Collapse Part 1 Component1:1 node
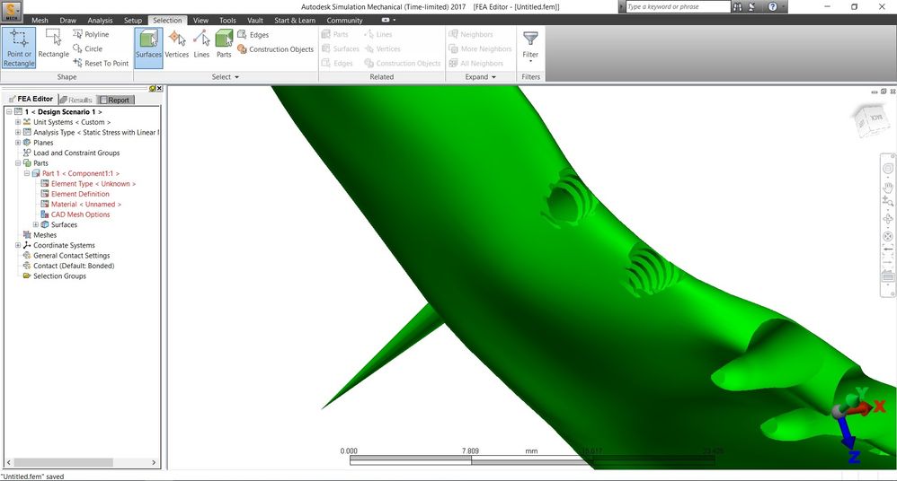This screenshot has width=897, height=481. click(x=27, y=174)
